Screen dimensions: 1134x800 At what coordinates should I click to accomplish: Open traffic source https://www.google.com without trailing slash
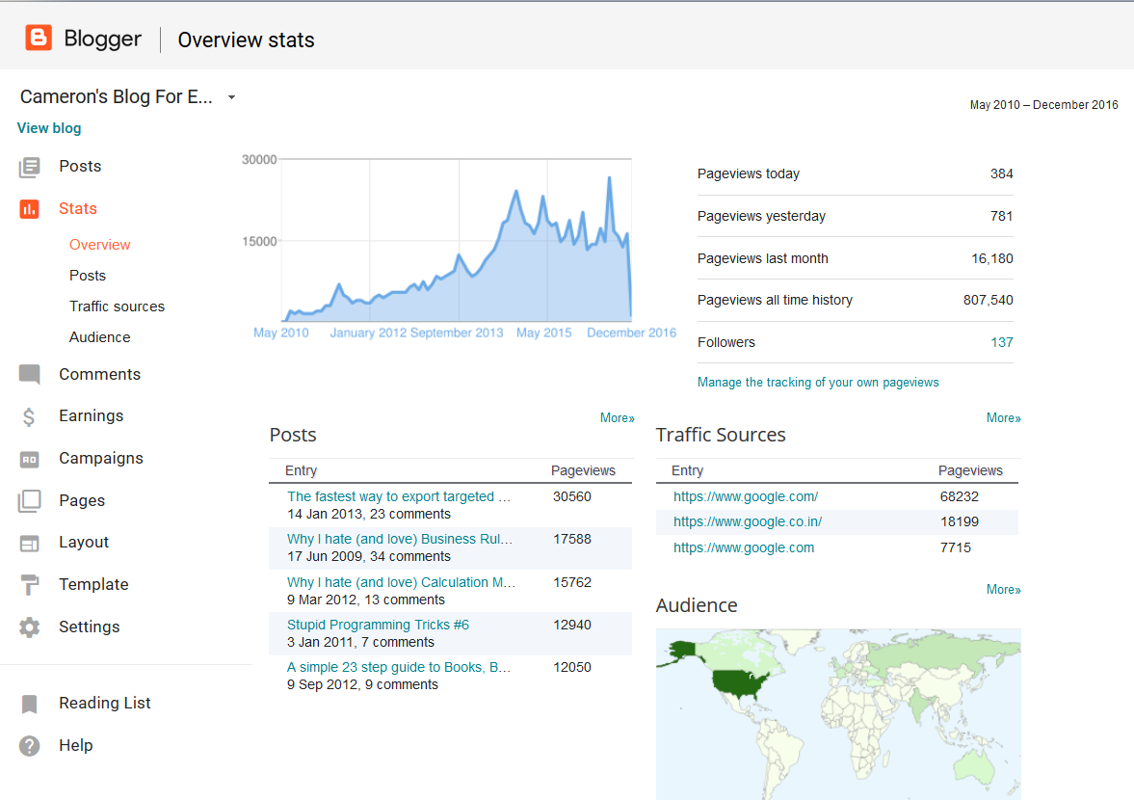pos(744,548)
